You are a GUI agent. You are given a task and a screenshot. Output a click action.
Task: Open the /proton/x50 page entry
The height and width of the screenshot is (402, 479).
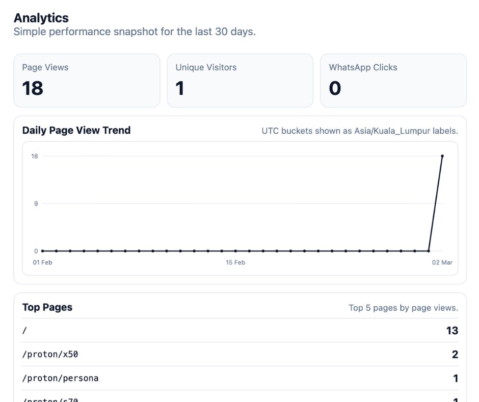click(49, 354)
